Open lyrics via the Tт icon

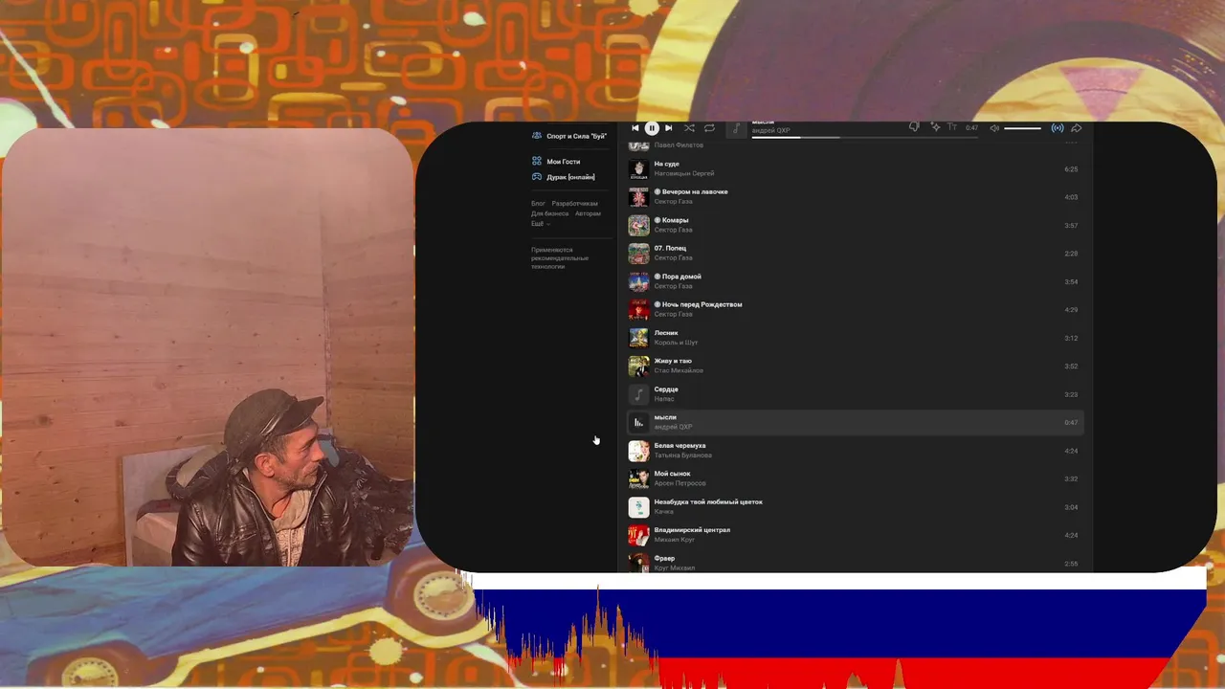(x=952, y=127)
